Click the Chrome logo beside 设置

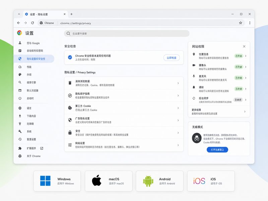[x=19, y=33]
